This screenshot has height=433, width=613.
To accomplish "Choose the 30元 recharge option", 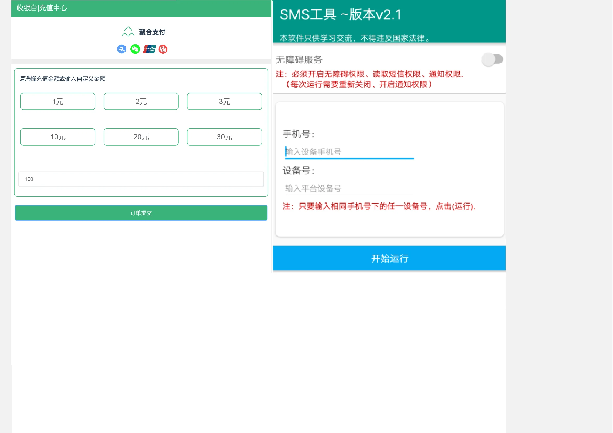I will pos(224,137).
